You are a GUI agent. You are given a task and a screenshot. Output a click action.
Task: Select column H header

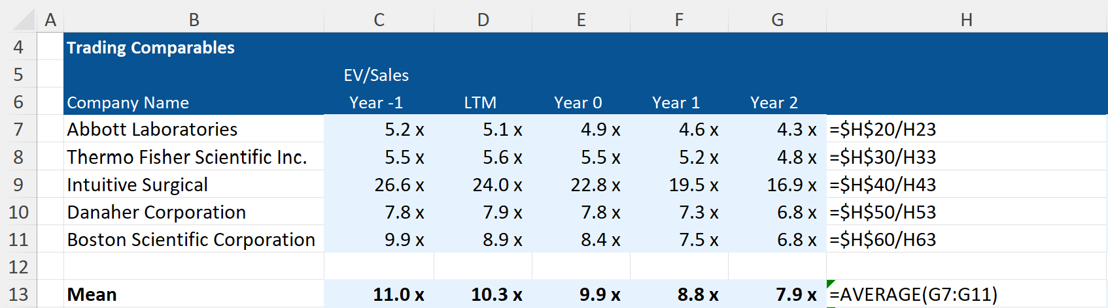[x=967, y=20]
